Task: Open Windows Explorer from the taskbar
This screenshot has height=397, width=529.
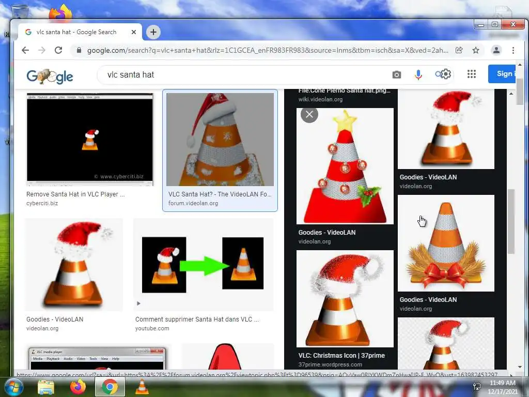Action: 46,387
